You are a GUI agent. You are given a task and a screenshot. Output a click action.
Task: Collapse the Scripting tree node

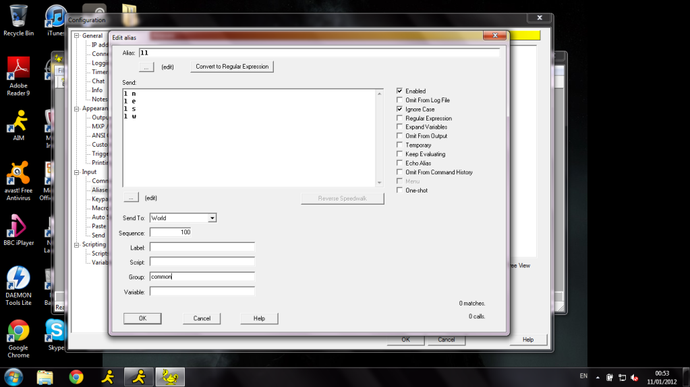point(77,245)
